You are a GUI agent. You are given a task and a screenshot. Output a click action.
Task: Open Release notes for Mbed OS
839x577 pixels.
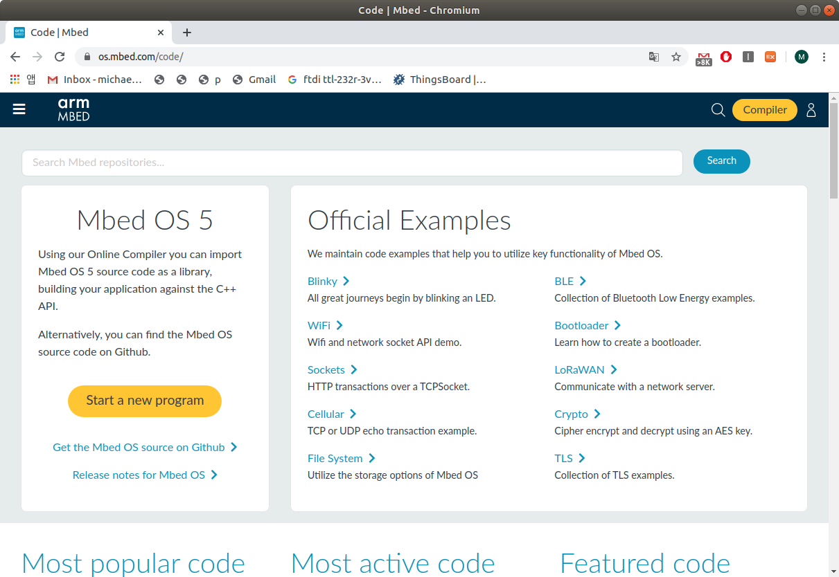pyautogui.click(x=145, y=475)
